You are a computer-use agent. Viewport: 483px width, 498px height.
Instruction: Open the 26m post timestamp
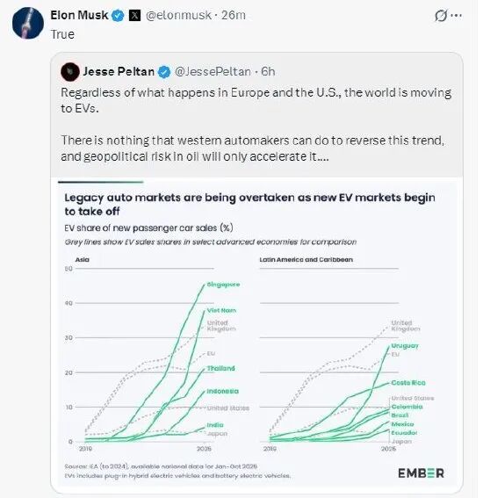(x=234, y=15)
